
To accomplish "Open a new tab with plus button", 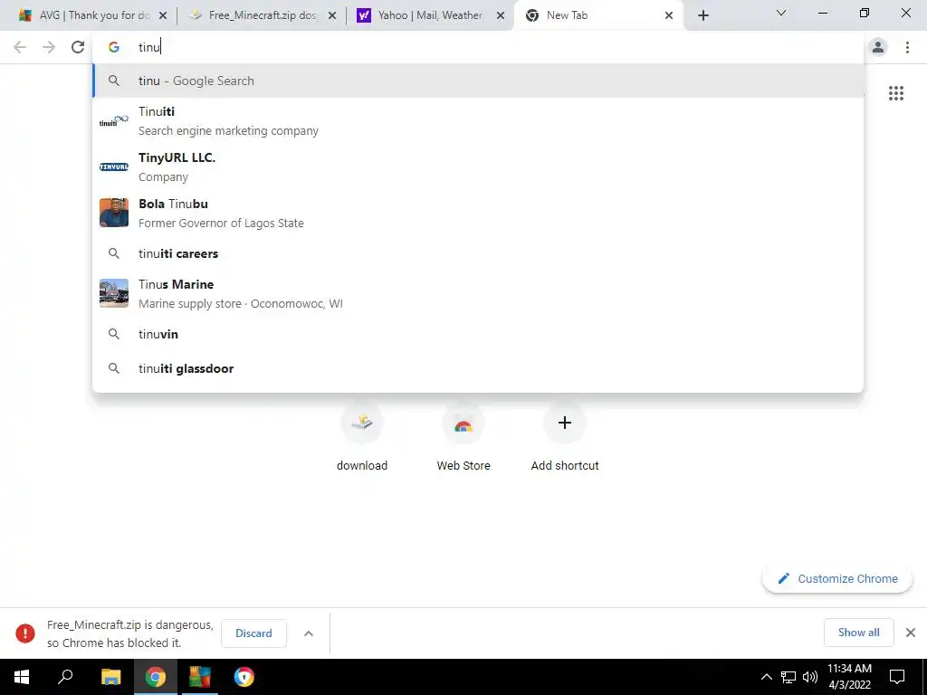I will click(702, 15).
